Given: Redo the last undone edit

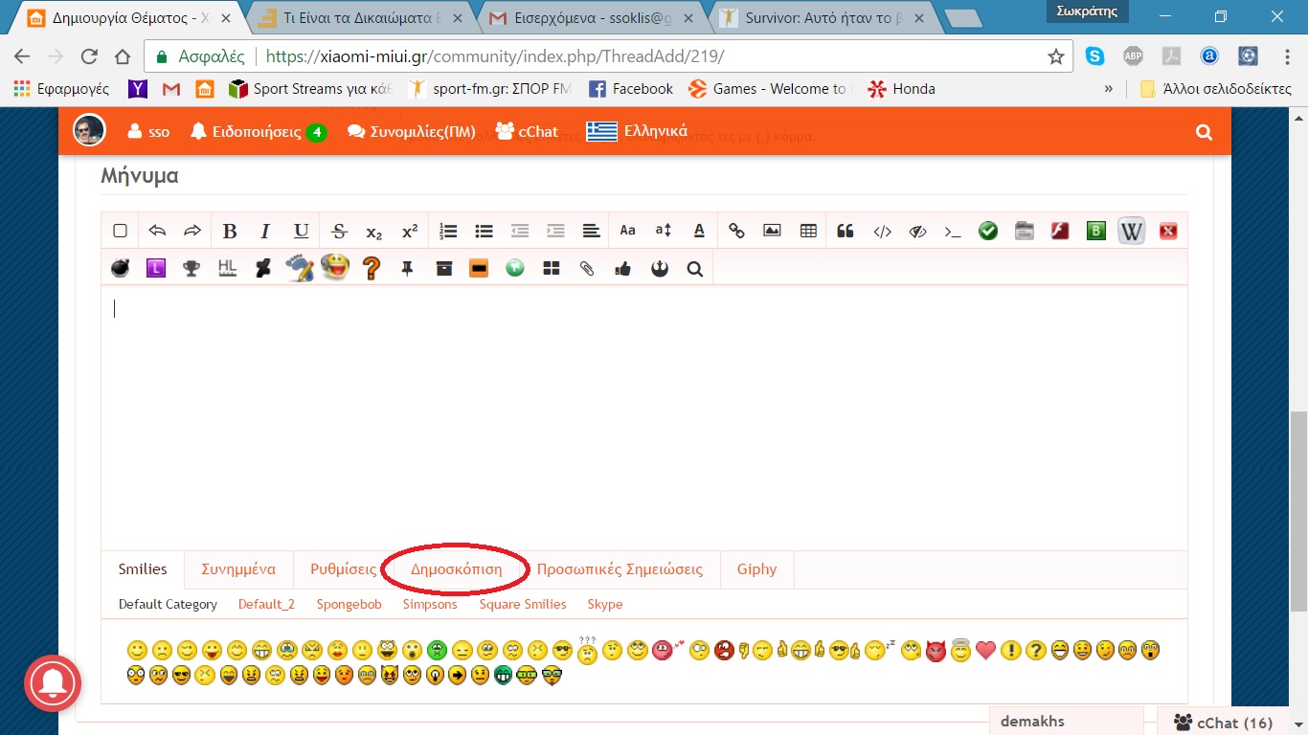Looking at the screenshot, I should click(x=192, y=231).
